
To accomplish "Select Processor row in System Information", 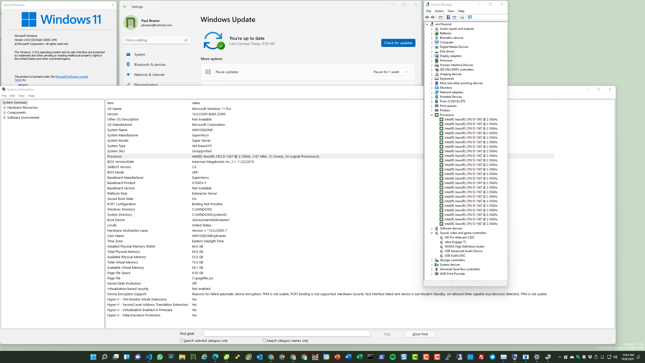I will click(x=330, y=156).
